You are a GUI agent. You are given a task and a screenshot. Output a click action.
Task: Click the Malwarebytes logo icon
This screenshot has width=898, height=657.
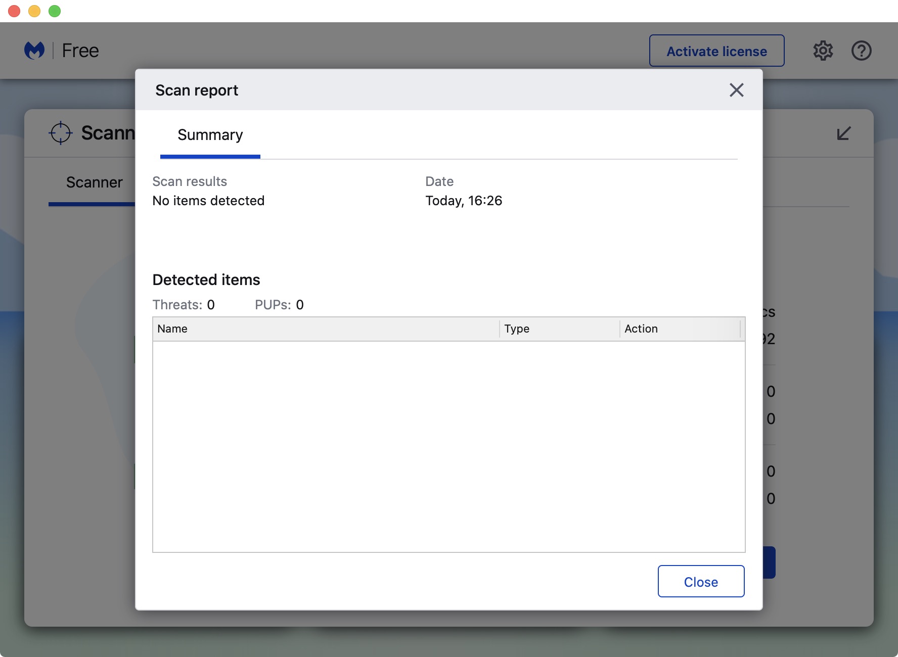pos(34,51)
